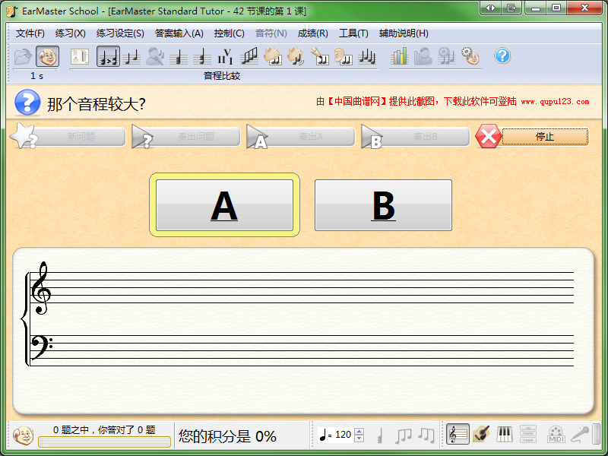Click the MIDI connector icon
The image size is (608, 456).
pos(556,434)
